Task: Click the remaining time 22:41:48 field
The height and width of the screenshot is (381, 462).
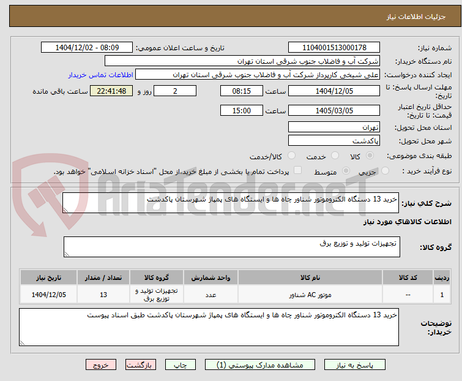Action: click(111, 91)
